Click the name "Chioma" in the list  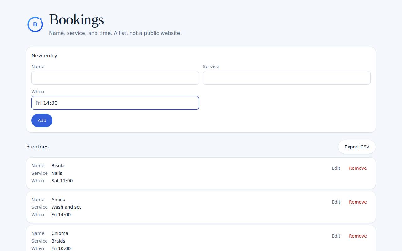[x=60, y=233]
